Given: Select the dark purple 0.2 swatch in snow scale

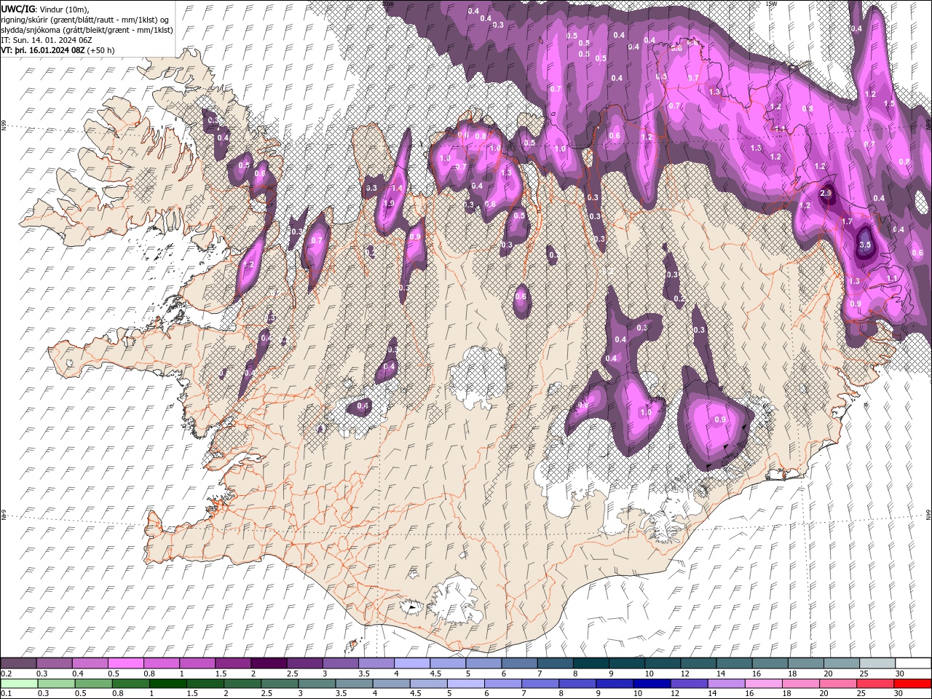Looking at the screenshot, I should [x=18, y=663].
